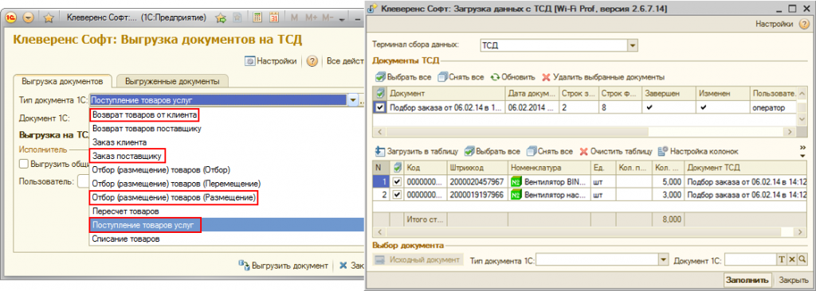Toggle the Выгрузить общий checkbox
The width and height of the screenshot is (816, 291).
[23, 164]
